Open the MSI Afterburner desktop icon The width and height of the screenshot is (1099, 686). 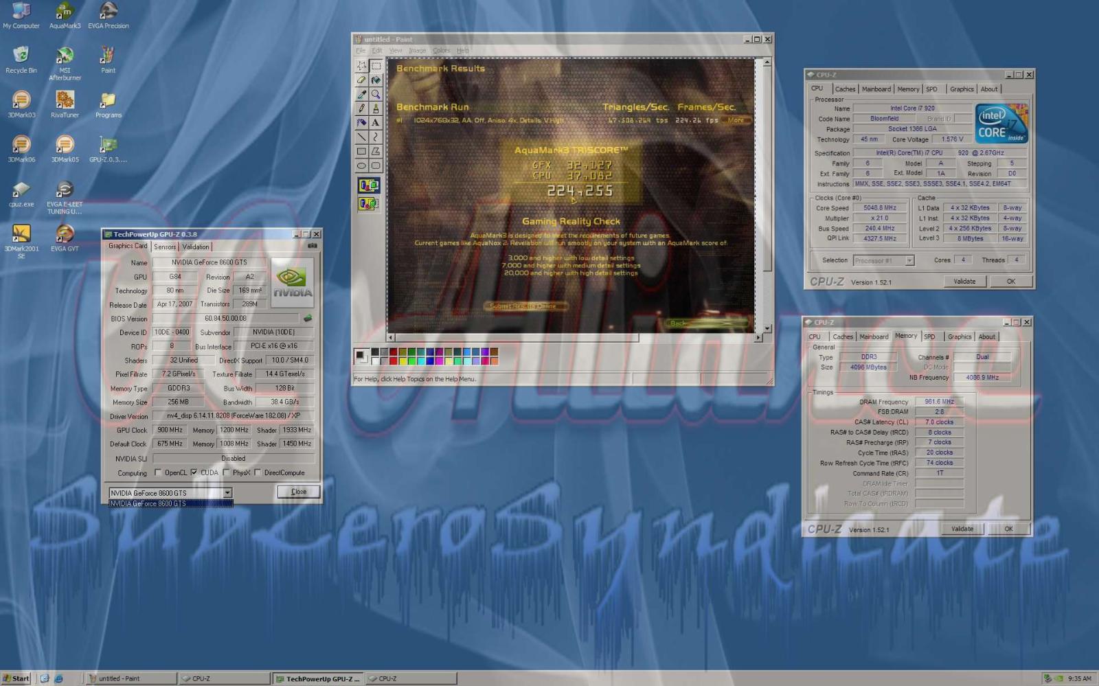click(65, 64)
